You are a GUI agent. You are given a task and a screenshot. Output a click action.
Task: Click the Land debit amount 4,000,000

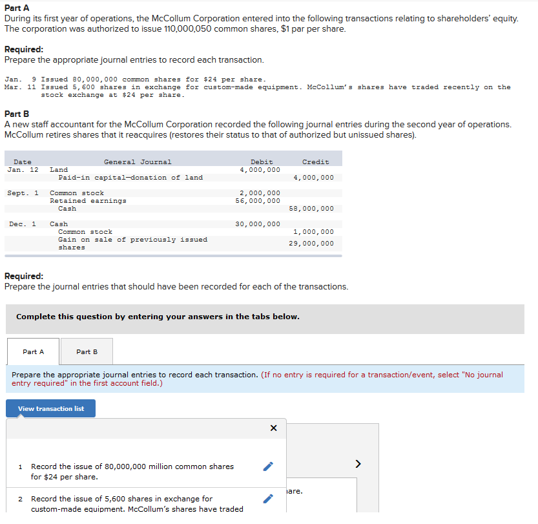point(260,169)
